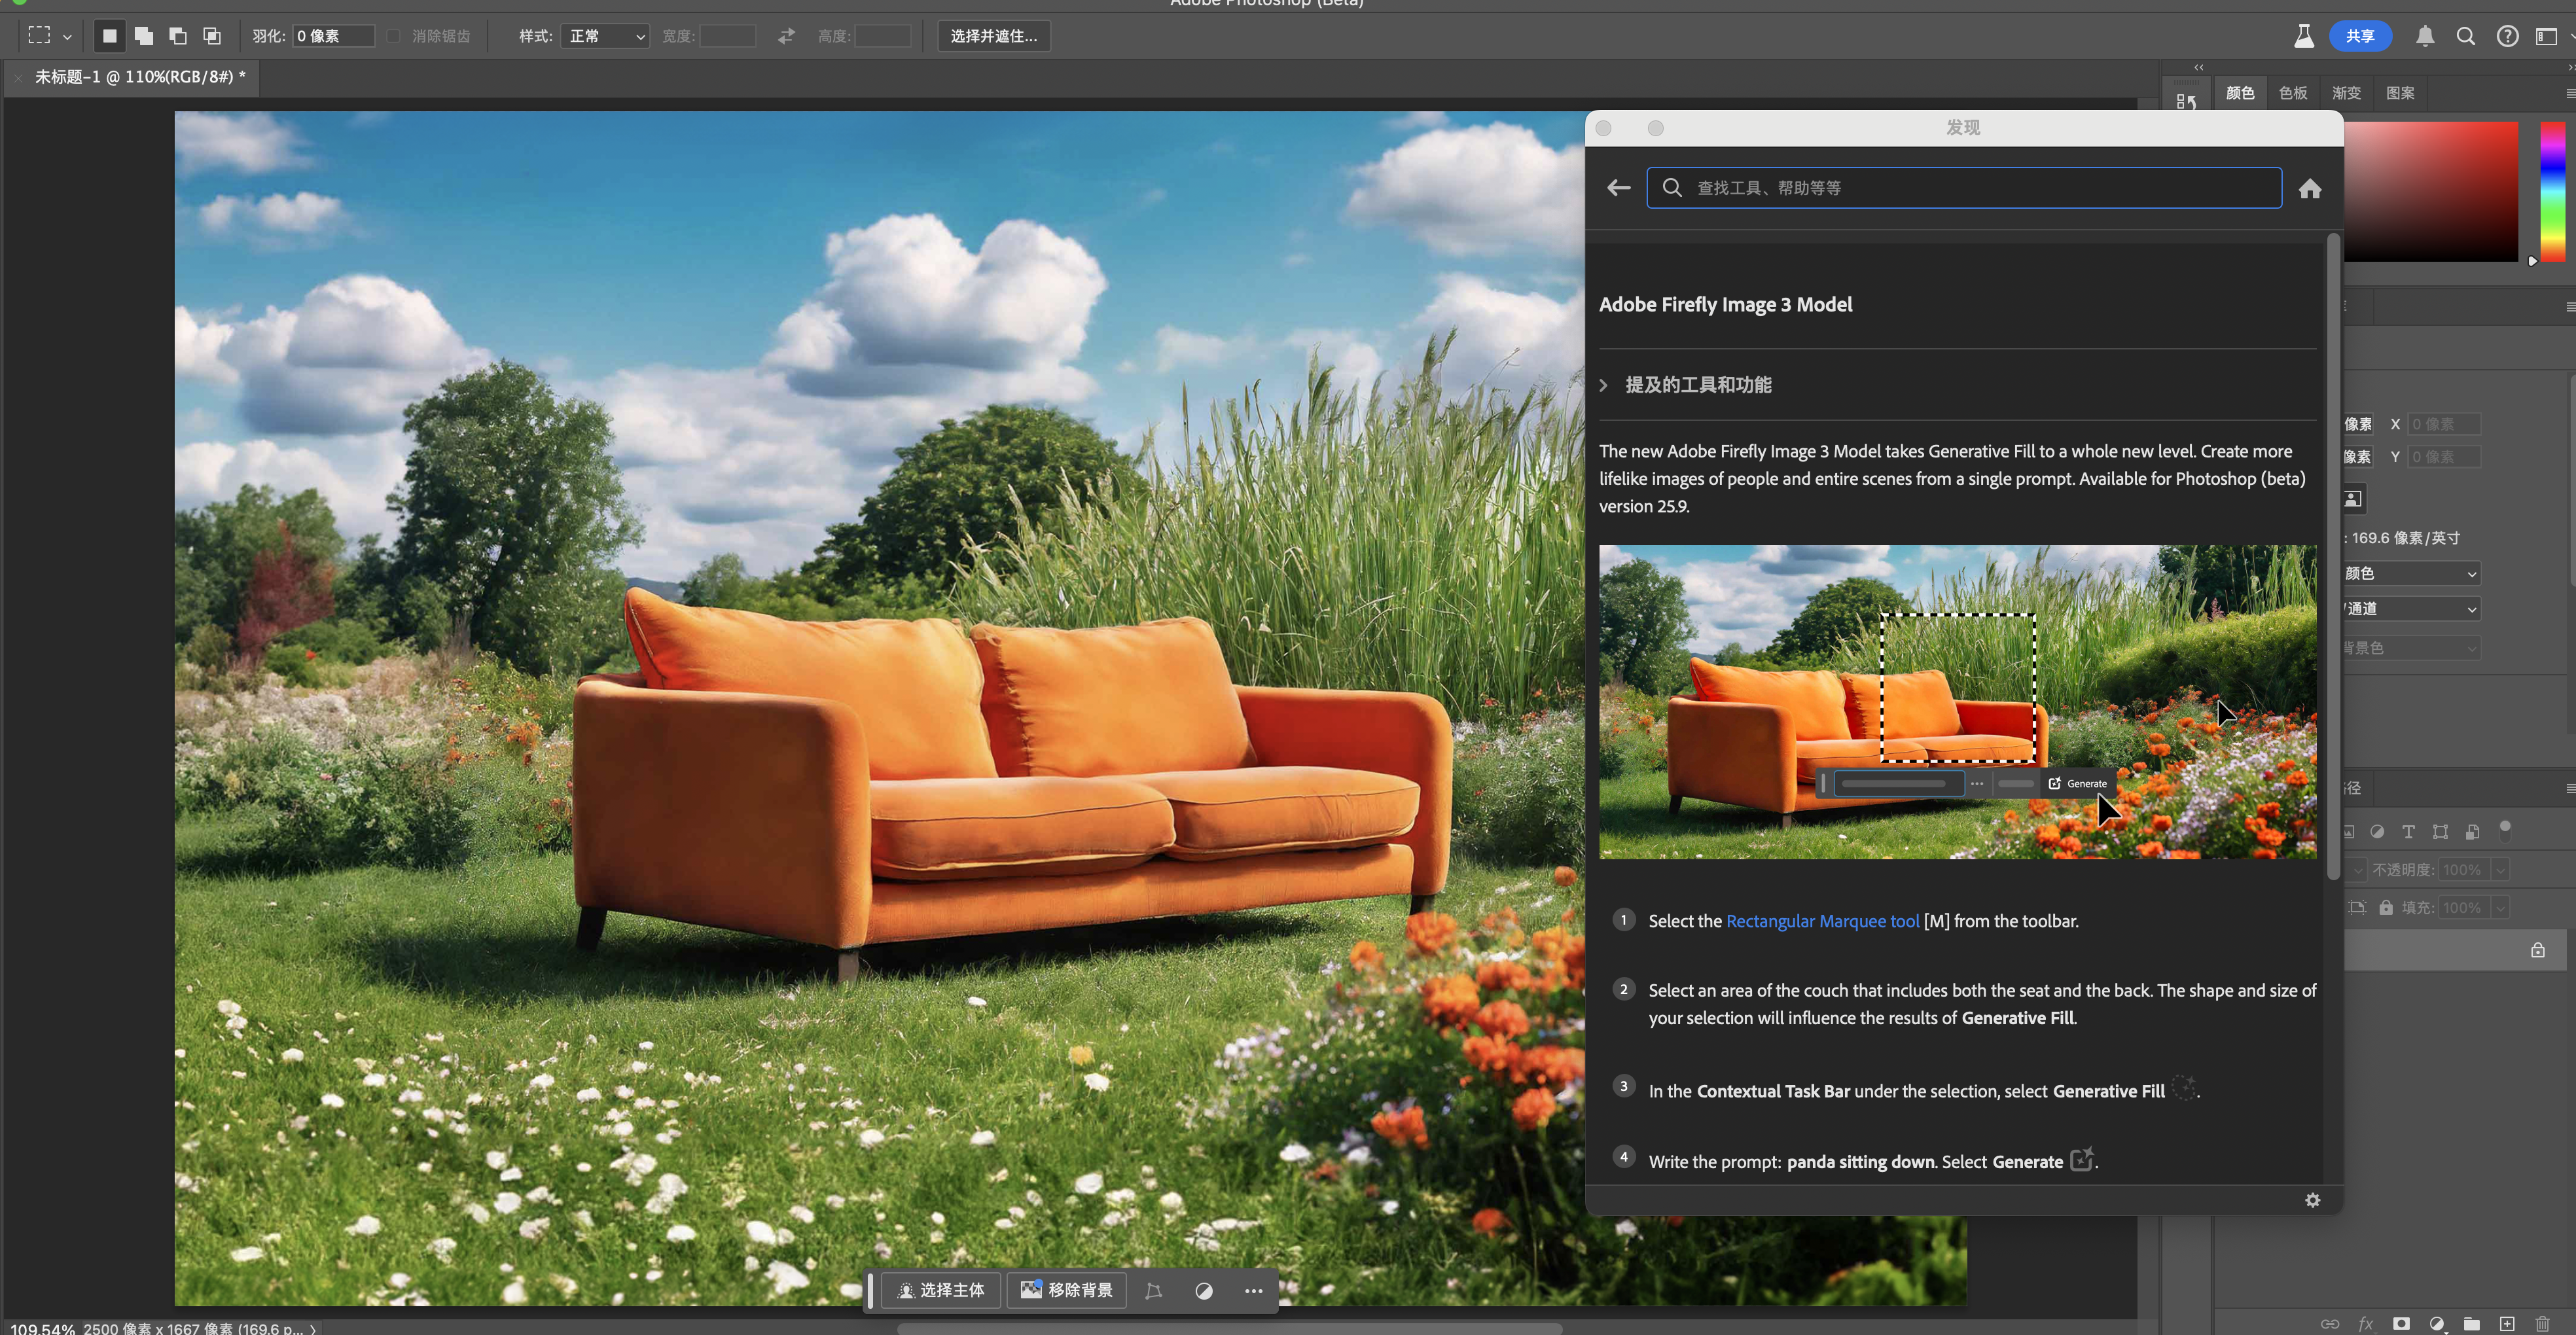Click the 羽化 feather value field
2576x1335 pixels.
coord(333,36)
